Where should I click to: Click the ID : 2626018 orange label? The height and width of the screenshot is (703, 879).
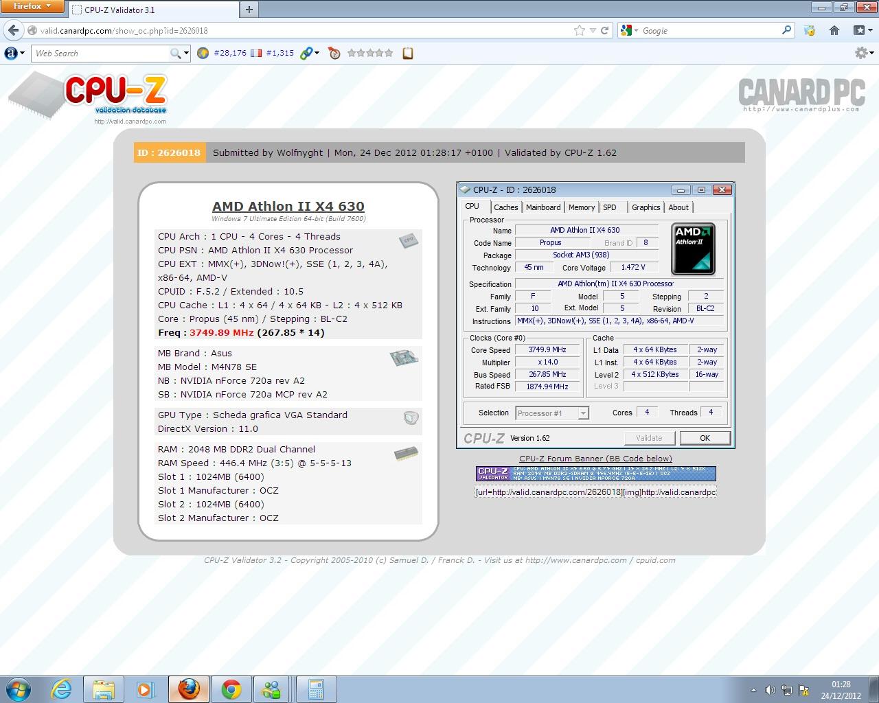coord(168,152)
